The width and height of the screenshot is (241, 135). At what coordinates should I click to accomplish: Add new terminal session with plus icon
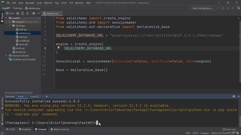[x=47, y=96]
